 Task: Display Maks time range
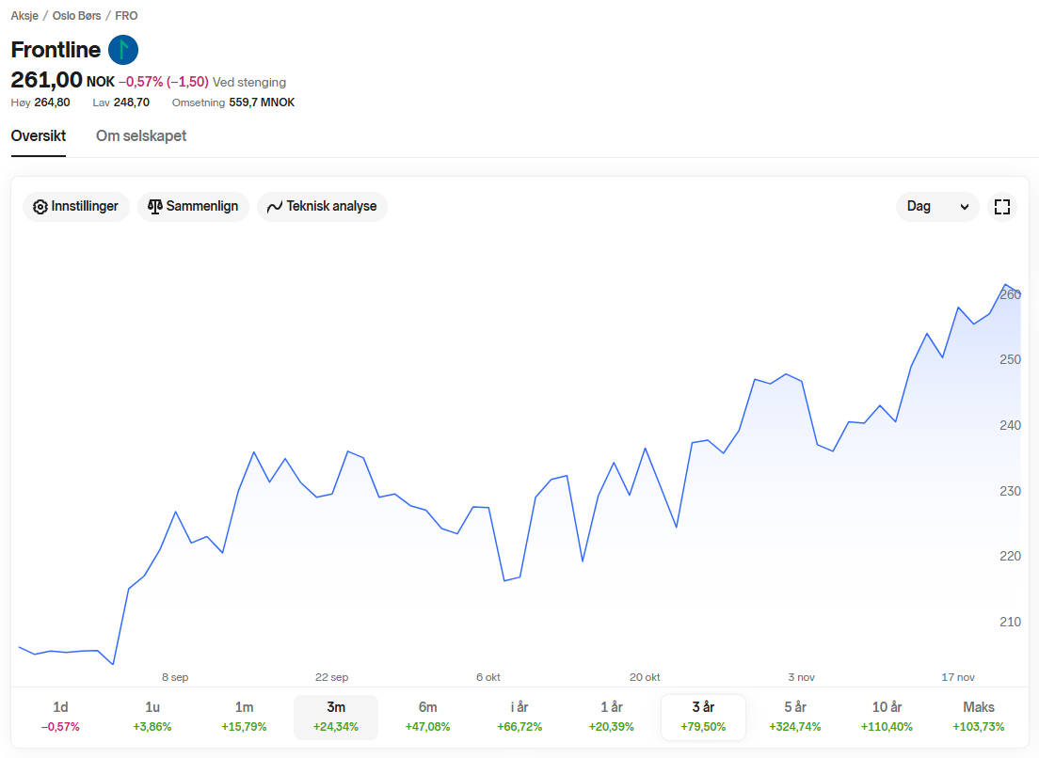click(x=978, y=717)
